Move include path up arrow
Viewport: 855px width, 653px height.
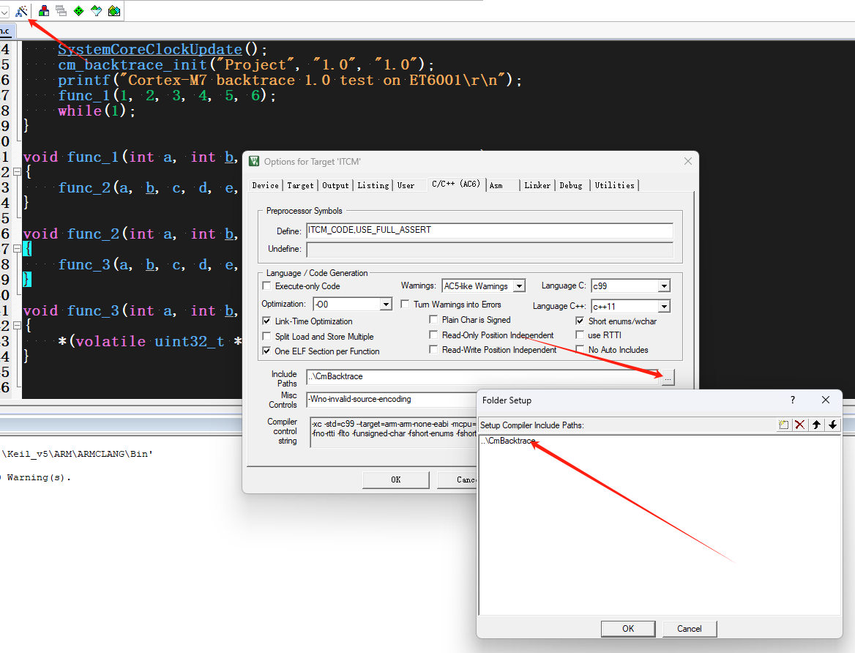[x=816, y=425]
